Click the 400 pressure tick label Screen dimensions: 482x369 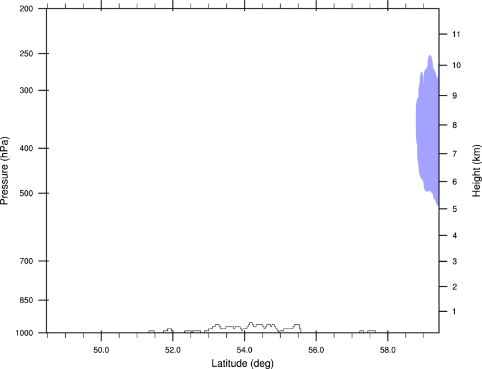coord(26,148)
